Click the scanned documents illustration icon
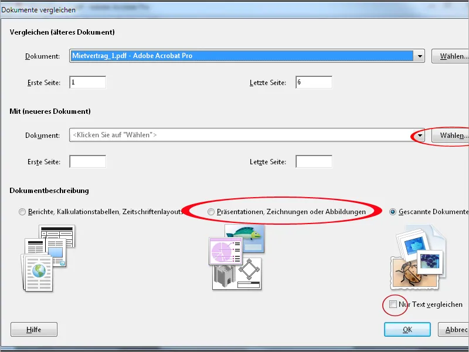This screenshot has width=469, height=352. 418,258
